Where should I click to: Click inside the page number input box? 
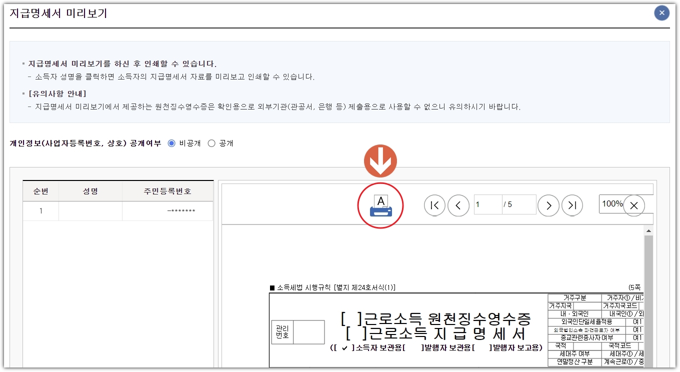click(487, 204)
